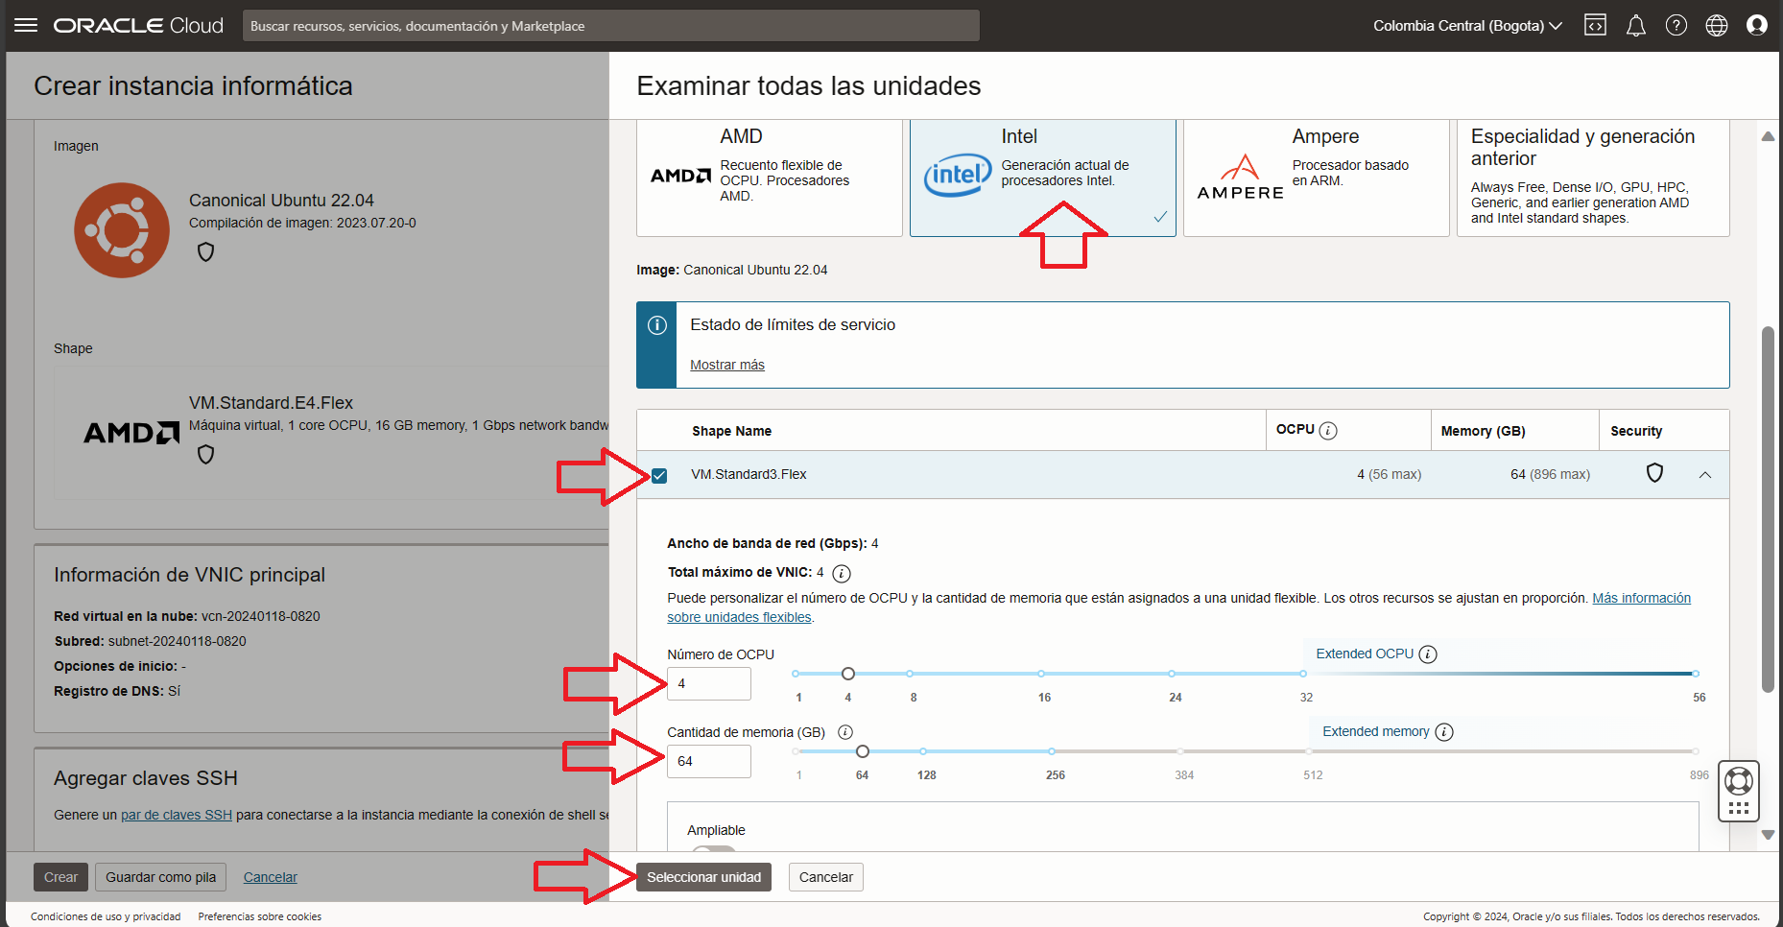Click the scrollbar down arrow
The height and width of the screenshot is (927, 1783).
pos(1768,835)
